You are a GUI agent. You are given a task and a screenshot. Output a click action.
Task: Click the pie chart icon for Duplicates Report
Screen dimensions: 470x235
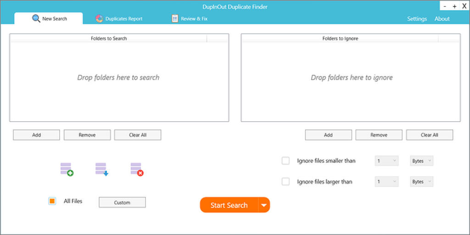point(99,18)
